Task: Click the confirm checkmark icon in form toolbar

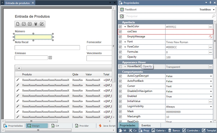Action: (24, 24)
